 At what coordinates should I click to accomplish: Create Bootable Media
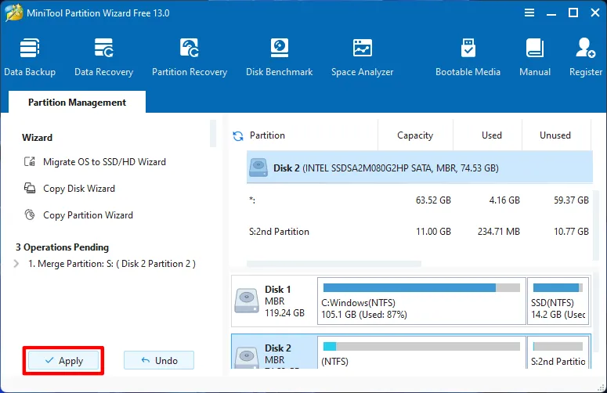coord(468,56)
